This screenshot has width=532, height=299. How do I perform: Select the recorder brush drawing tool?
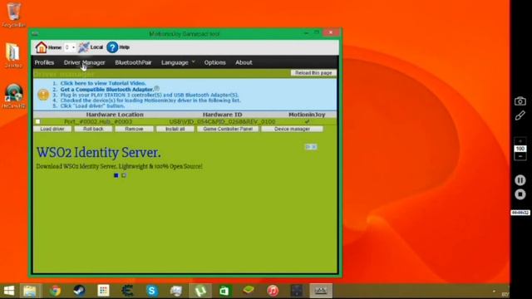520,115
